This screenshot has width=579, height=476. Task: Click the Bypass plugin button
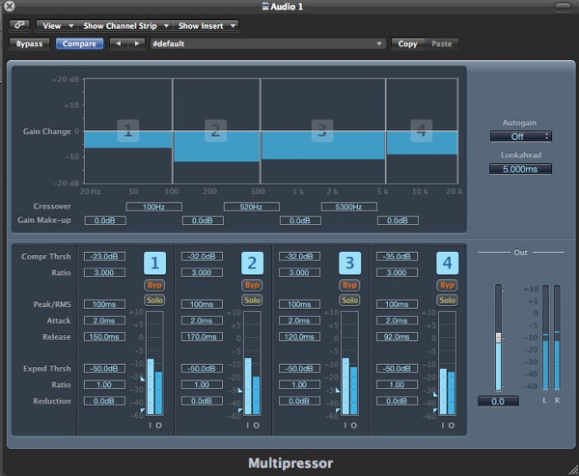29,43
